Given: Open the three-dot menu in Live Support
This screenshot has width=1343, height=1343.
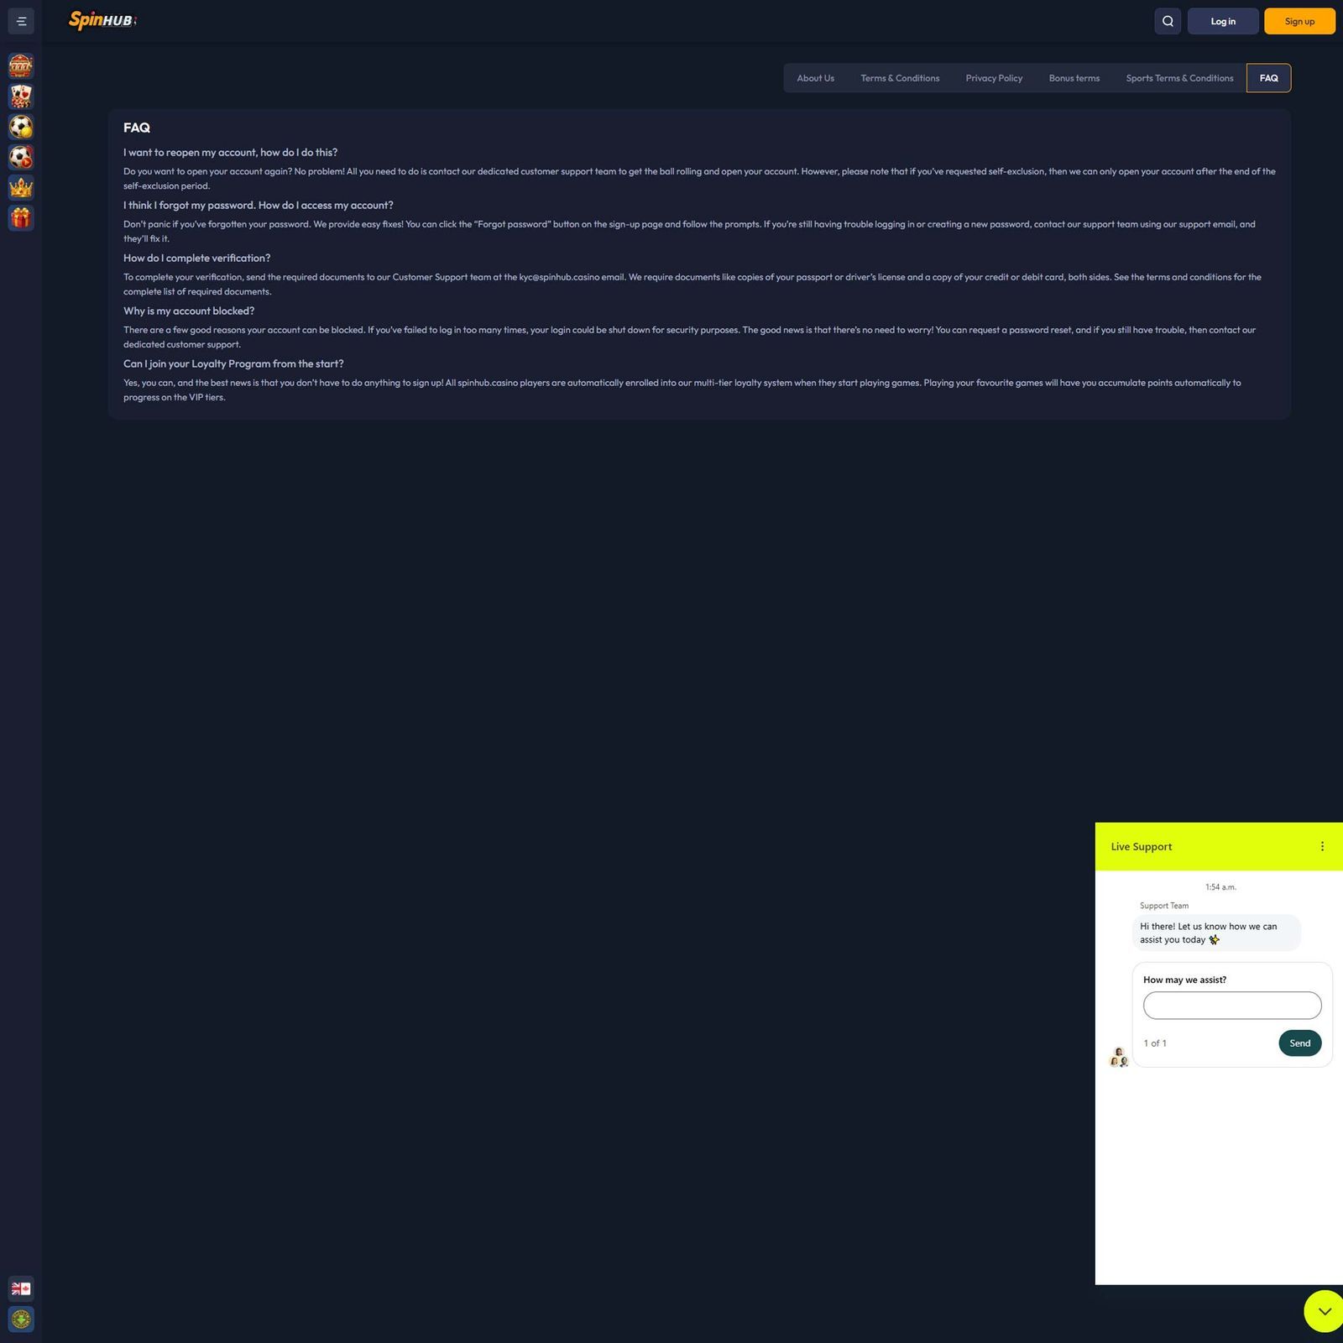Looking at the screenshot, I should click(x=1322, y=846).
